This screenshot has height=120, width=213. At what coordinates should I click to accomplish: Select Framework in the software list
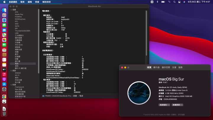[20, 87]
